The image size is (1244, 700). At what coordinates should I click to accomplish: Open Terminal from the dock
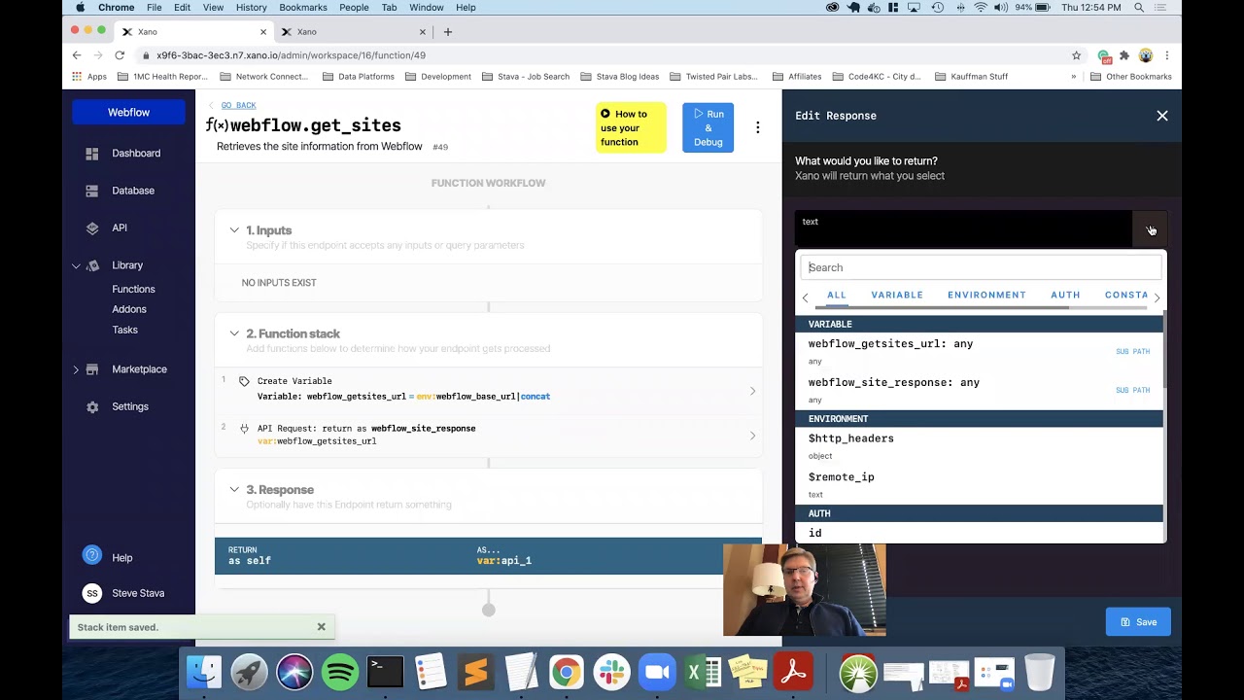[385, 672]
